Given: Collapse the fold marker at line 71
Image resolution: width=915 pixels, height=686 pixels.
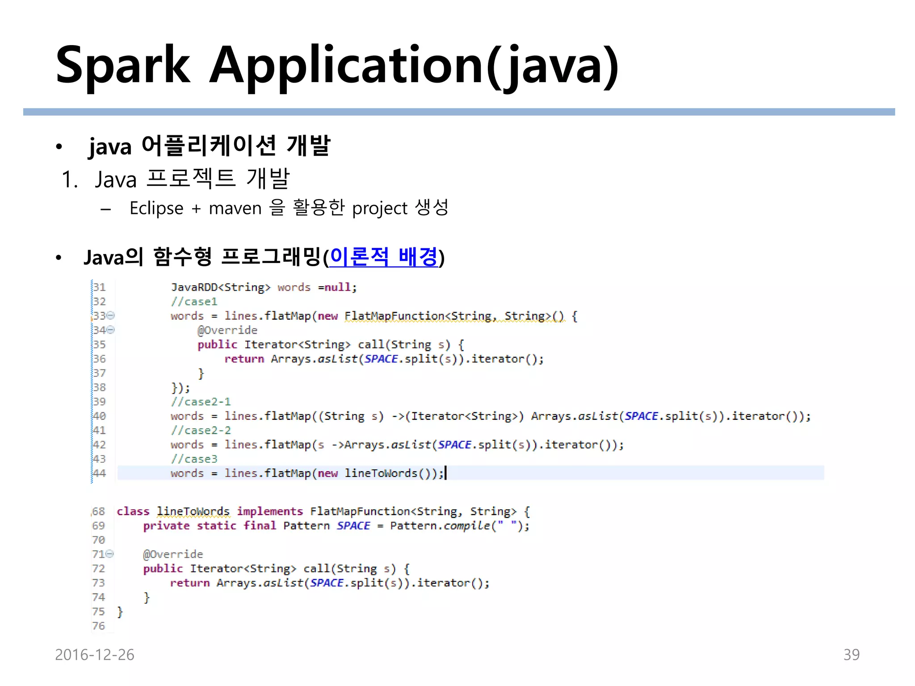Looking at the screenshot, I should click(x=110, y=554).
